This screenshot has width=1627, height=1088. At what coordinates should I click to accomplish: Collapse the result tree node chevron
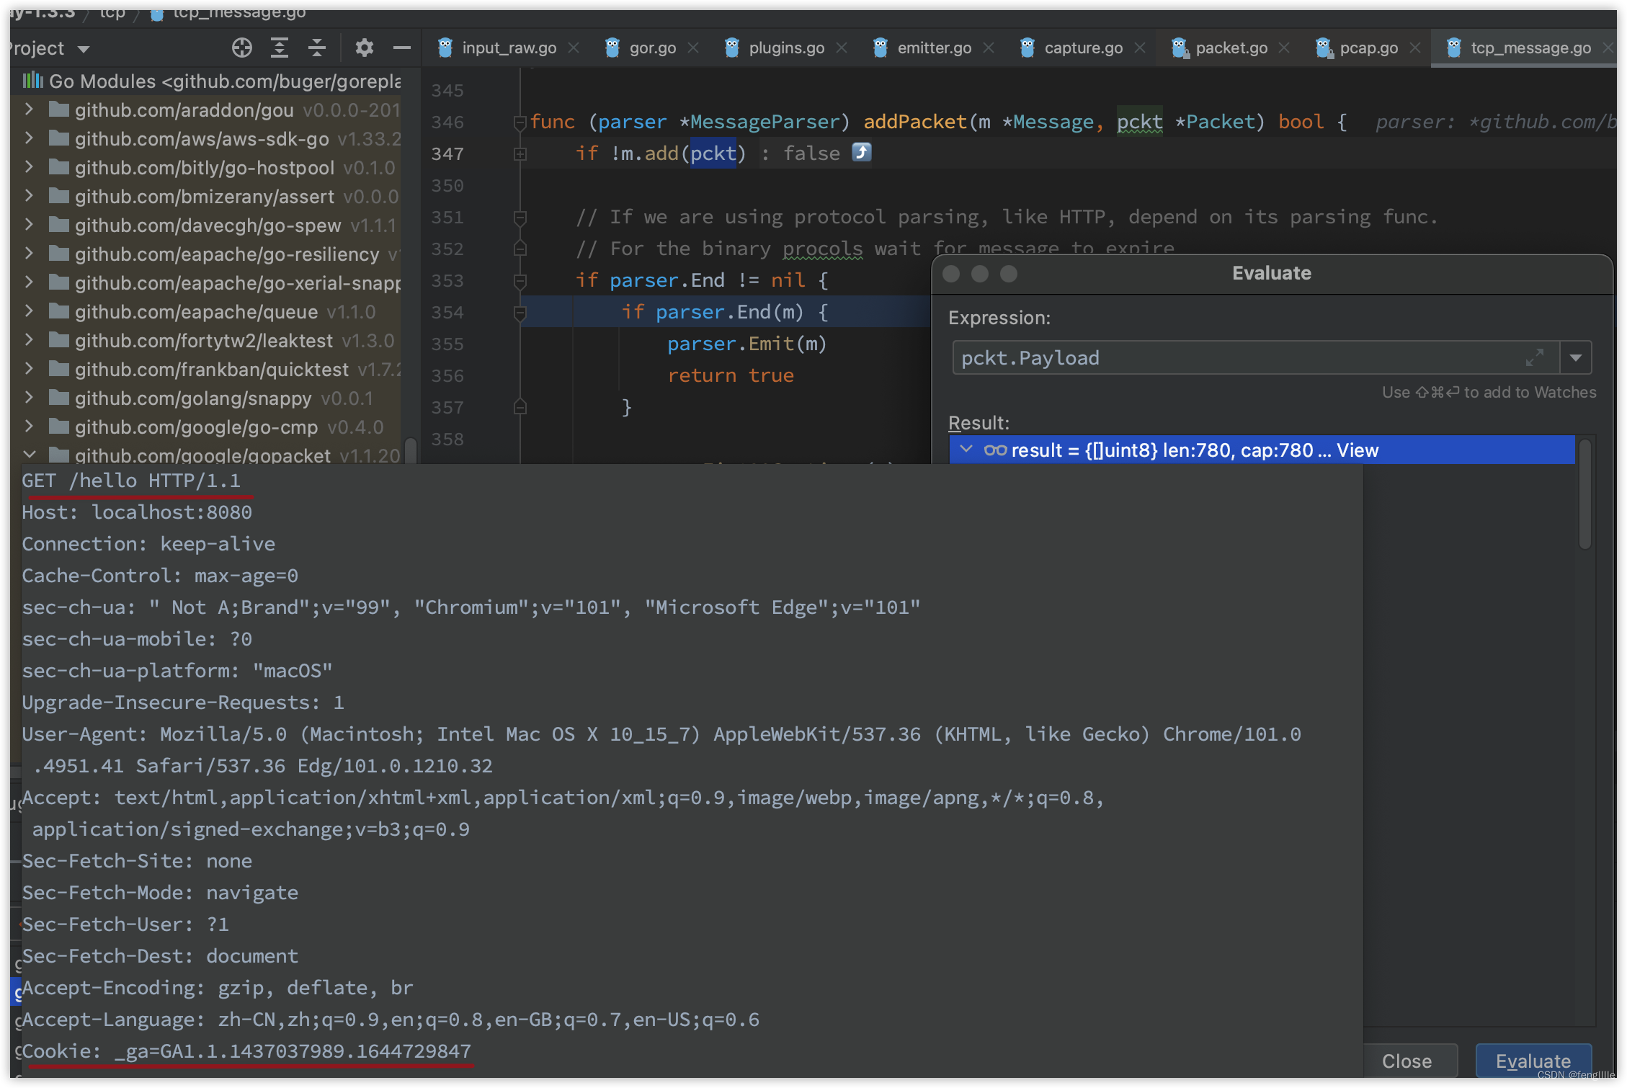tap(966, 450)
